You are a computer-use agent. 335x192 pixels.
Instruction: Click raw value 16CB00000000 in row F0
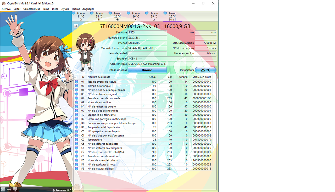click(202, 160)
